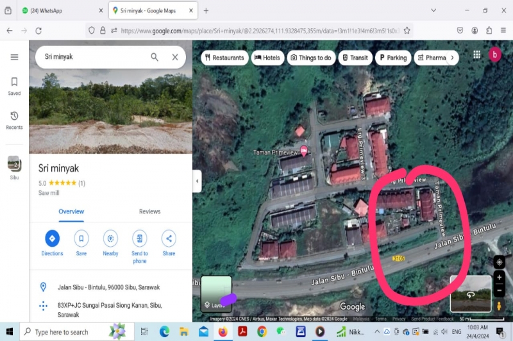Screen dimensions: 513x341
Task: Show your current location
Action: [x=499, y=262]
